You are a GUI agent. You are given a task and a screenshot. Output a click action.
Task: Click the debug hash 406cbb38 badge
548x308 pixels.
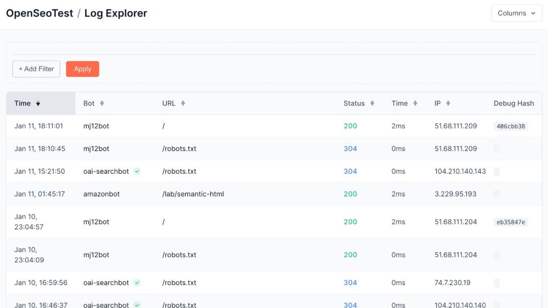[x=511, y=126]
